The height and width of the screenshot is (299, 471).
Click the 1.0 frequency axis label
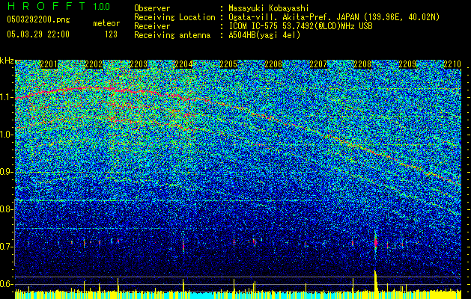point(7,135)
